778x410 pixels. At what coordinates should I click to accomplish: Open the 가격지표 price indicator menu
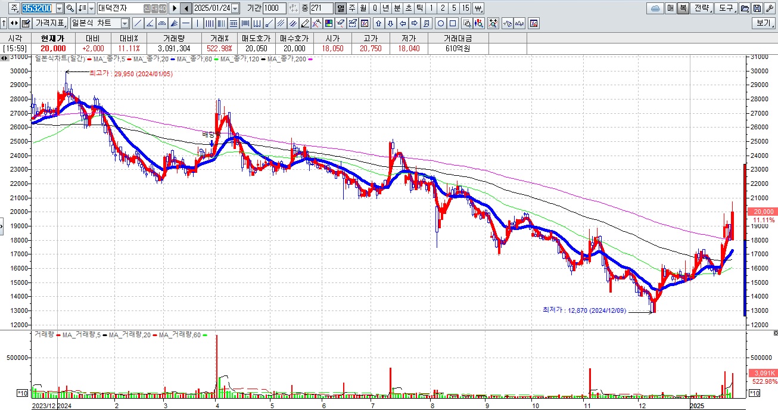pos(49,23)
